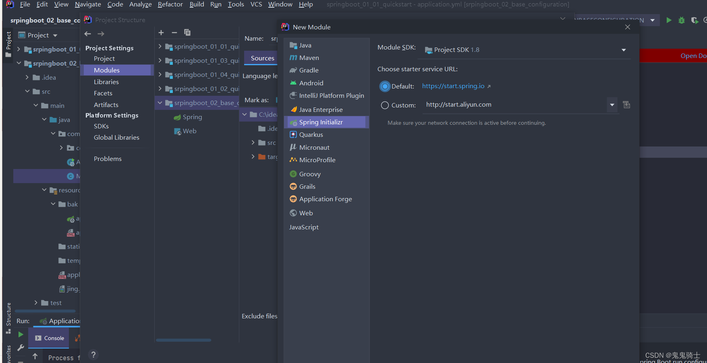Rerun process in Run tool window
This screenshot has width=707, height=363.
(x=21, y=334)
